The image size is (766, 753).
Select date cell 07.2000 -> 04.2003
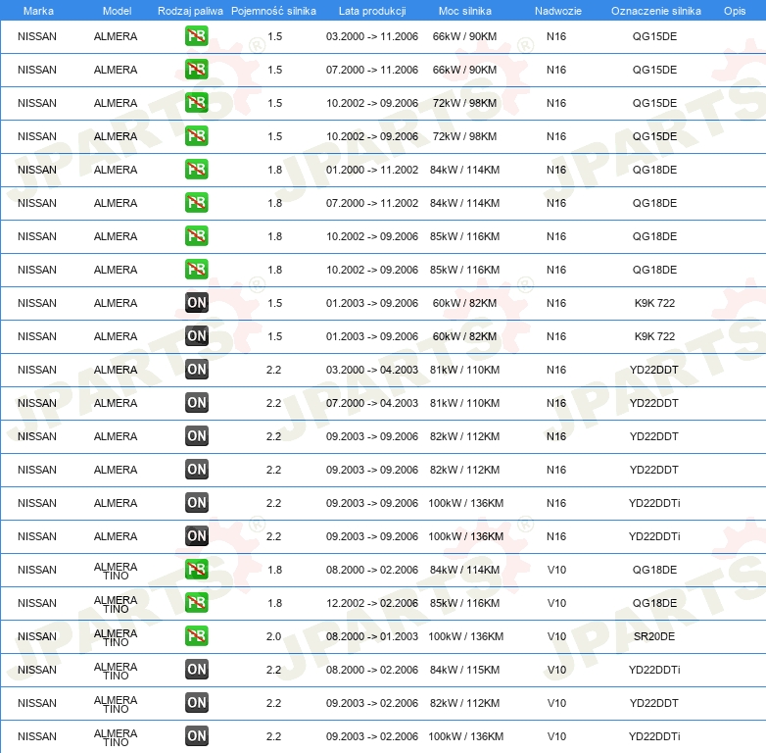[372, 403]
